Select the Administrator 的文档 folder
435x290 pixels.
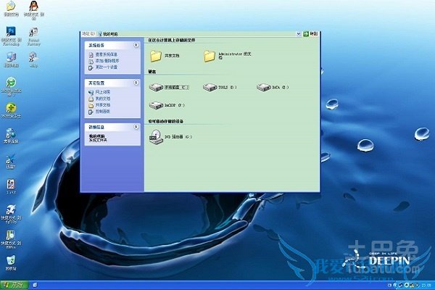(x=228, y=56)
